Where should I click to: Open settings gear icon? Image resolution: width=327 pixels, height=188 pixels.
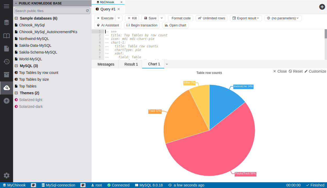coord(7,175)
